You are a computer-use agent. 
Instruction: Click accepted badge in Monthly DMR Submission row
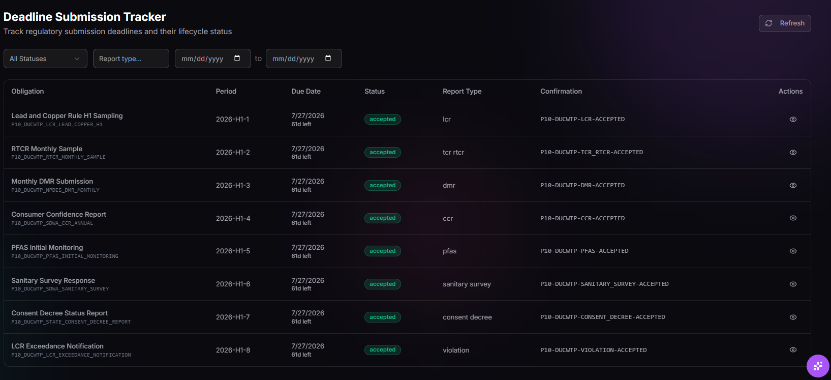383,186
